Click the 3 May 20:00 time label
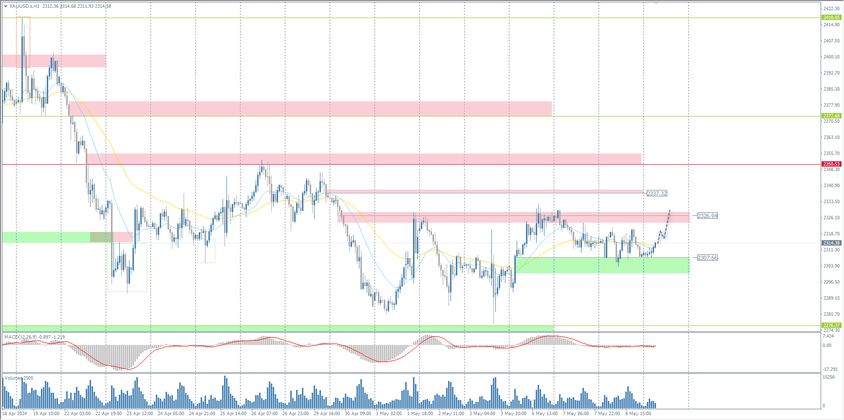The width and height of the screenshot is (844, 420). pyautogui.click(x=513, y=414)
